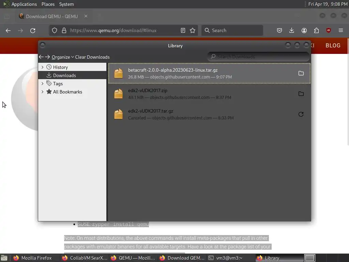Select edk2-vUDK2017.zip filename text

pos(148,90)
